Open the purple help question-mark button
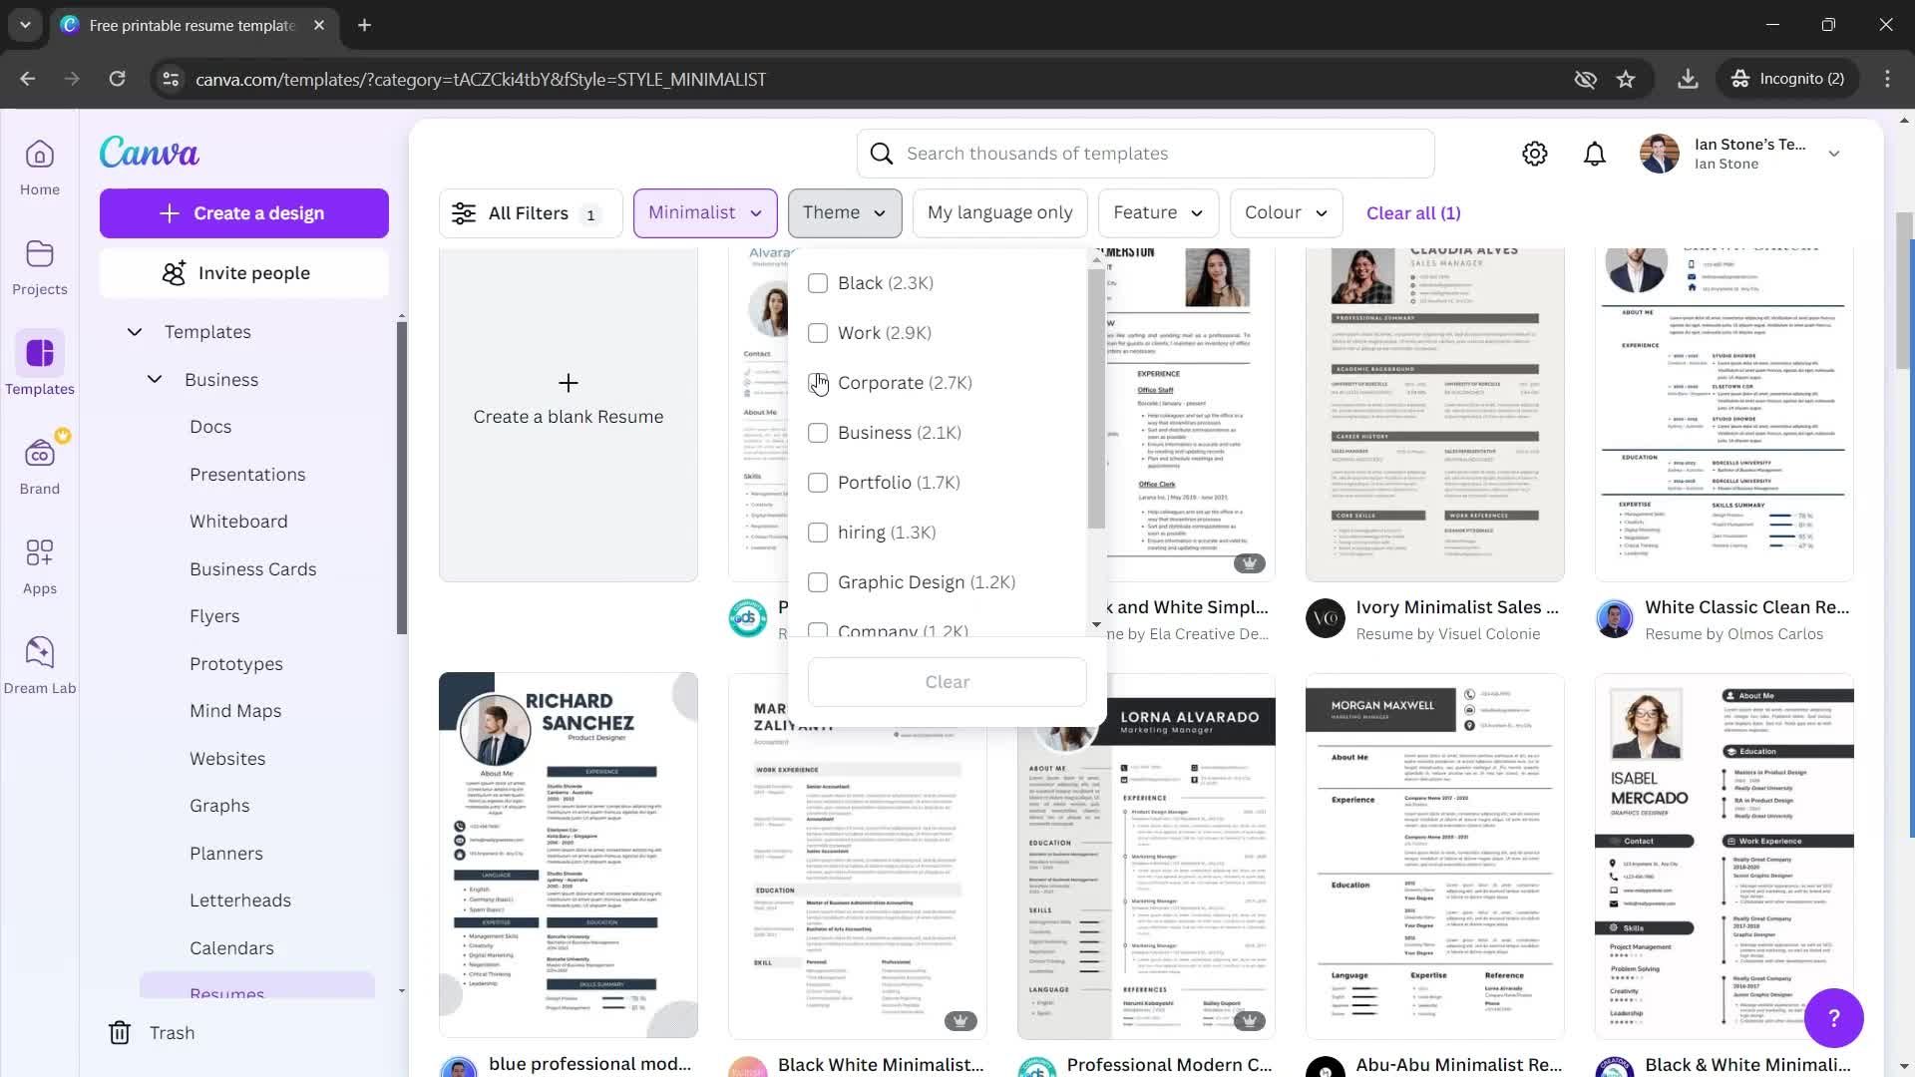Viewport: 1915px width, 1077px height. [x=1833, y=1018]
